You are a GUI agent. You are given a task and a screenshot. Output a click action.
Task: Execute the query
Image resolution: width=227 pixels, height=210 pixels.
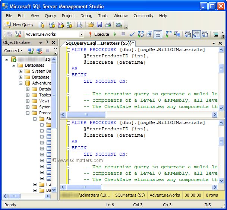click(99, 34)
